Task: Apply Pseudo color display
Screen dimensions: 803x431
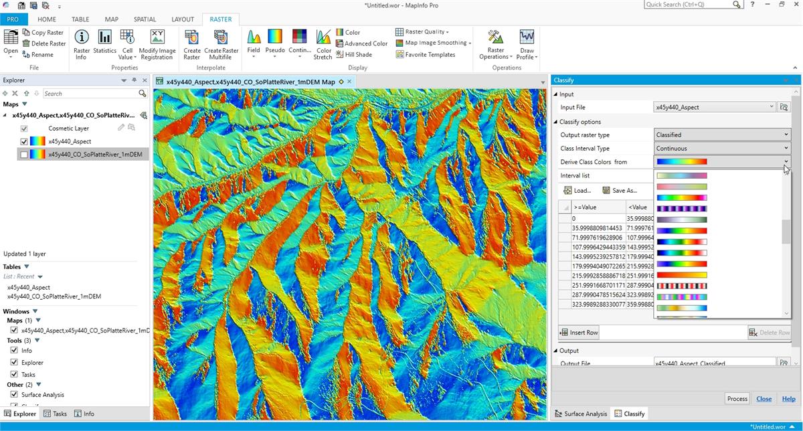Action: click(275, 44)
